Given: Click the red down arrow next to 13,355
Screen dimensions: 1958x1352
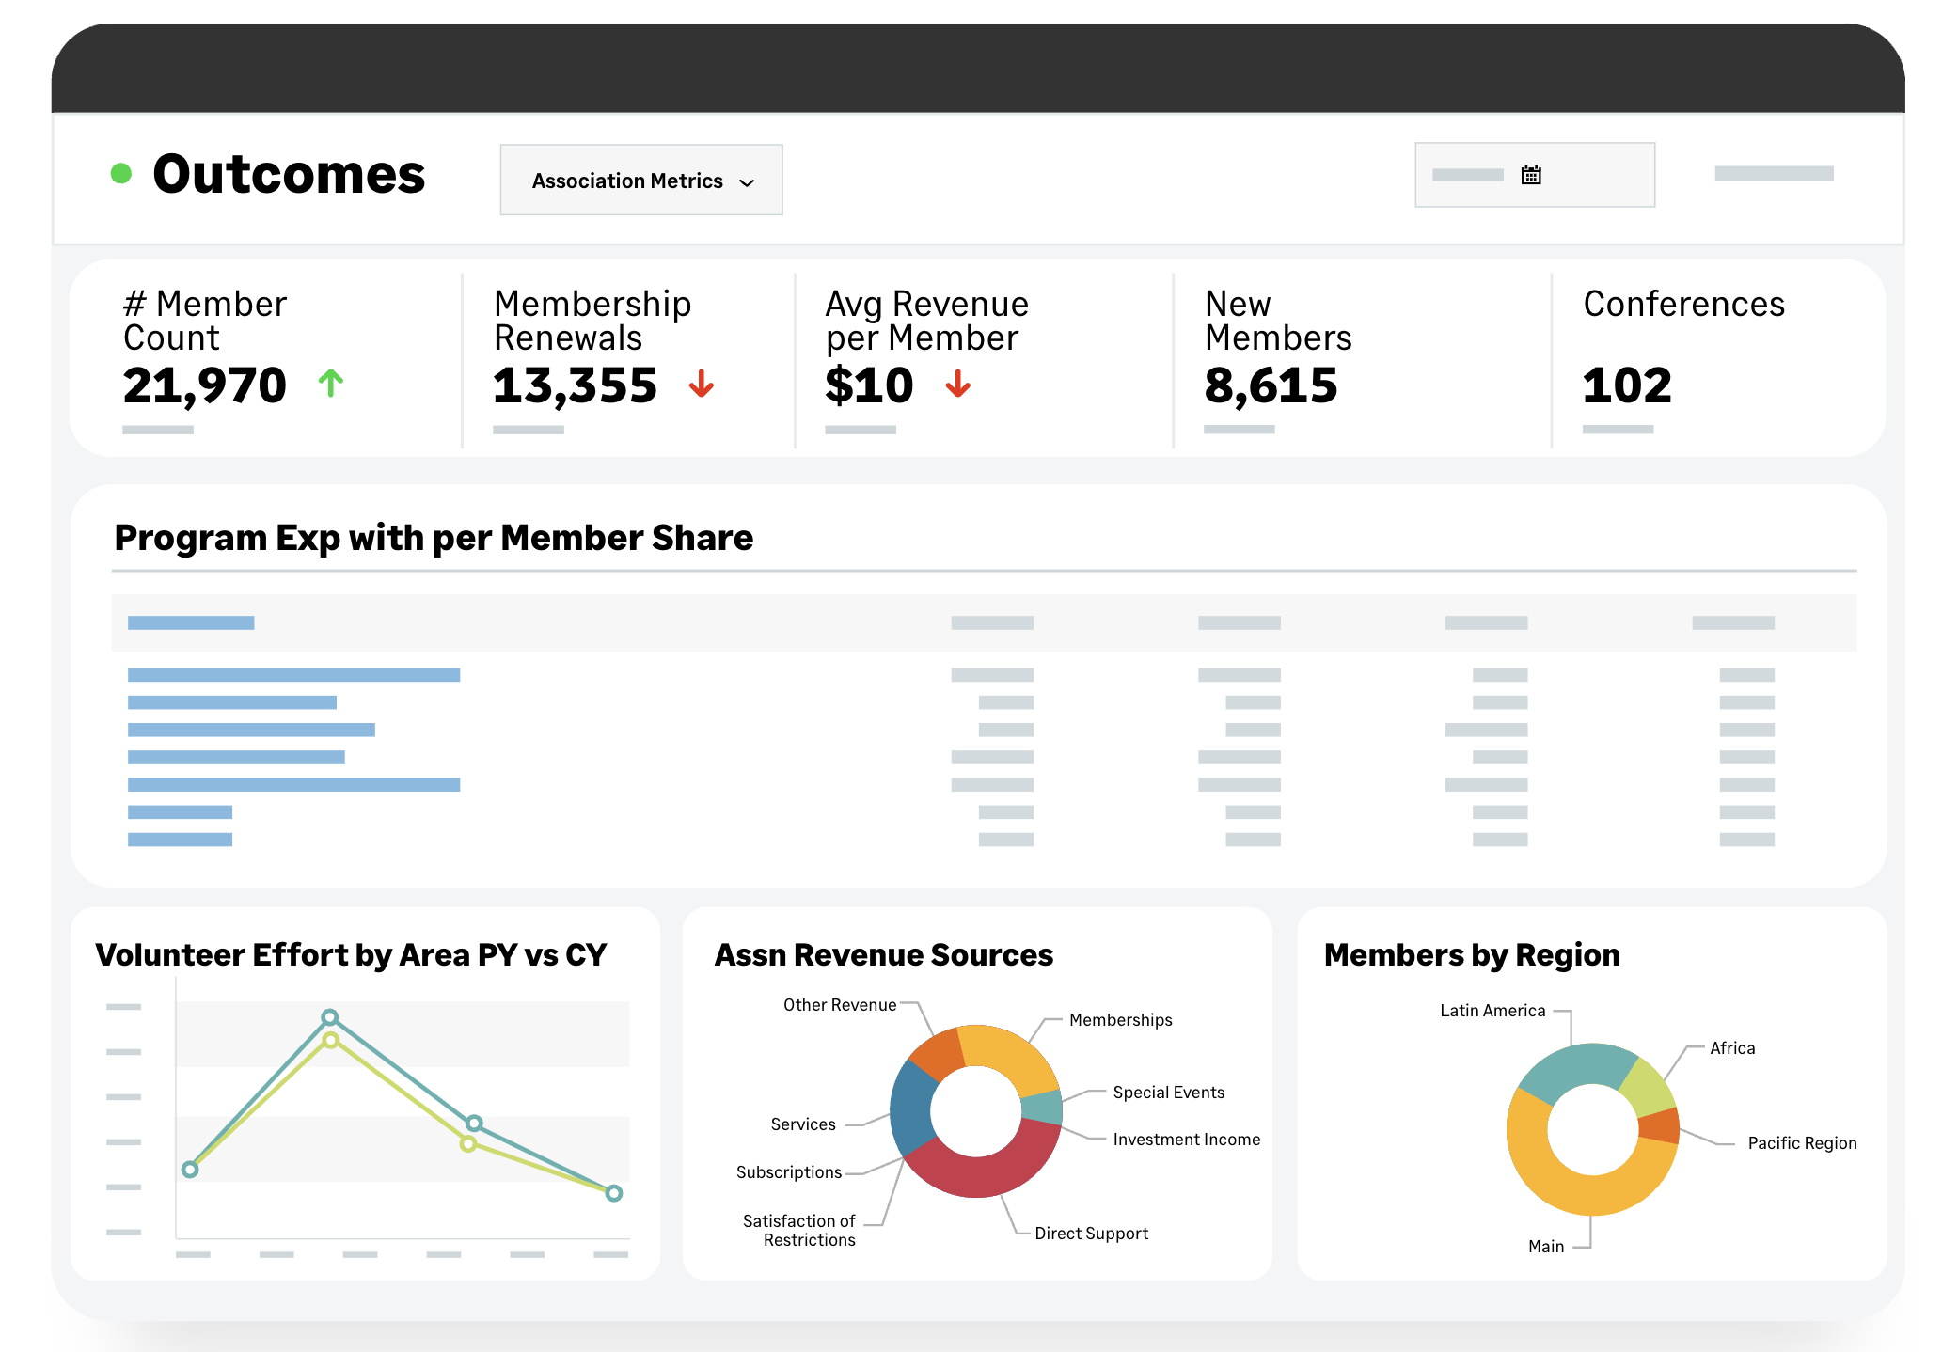Looking at the screenshot, I should point(702,384).
